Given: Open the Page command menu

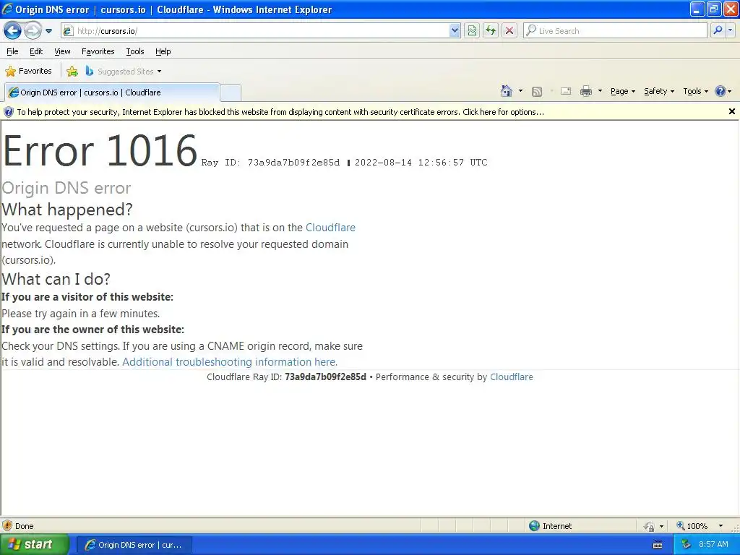Looking at the screenshot, I should pos(622,91).
